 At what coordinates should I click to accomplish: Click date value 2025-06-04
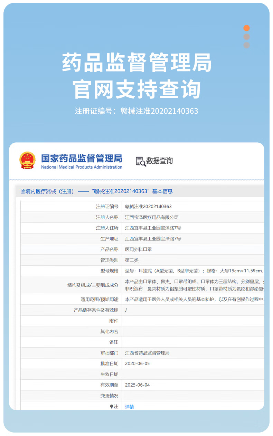(138, 385)
